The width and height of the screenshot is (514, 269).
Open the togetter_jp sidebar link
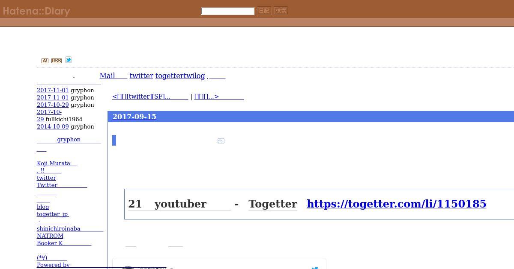coord(53,214)
